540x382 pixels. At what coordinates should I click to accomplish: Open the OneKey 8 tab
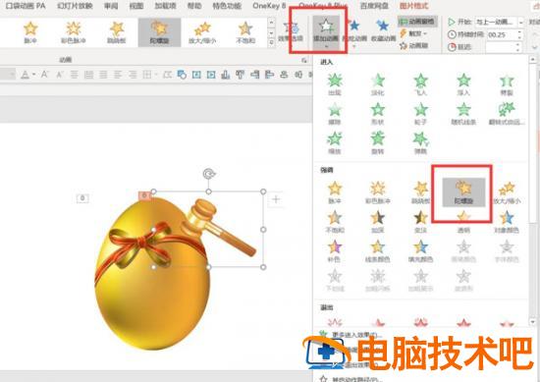click(269, 6)
